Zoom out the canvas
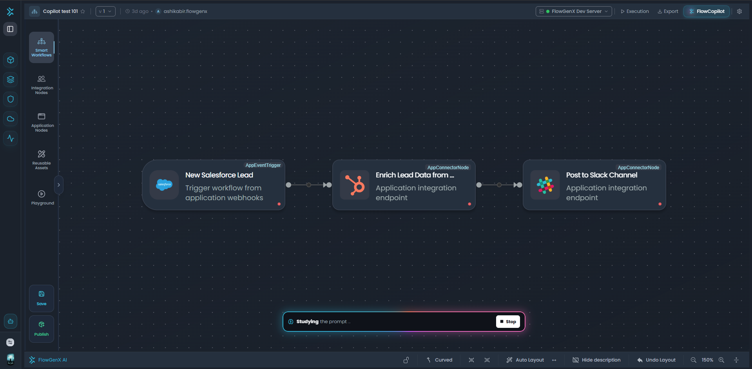The height and width of the screenshot is (369, 752). click(x=693, y=360)
